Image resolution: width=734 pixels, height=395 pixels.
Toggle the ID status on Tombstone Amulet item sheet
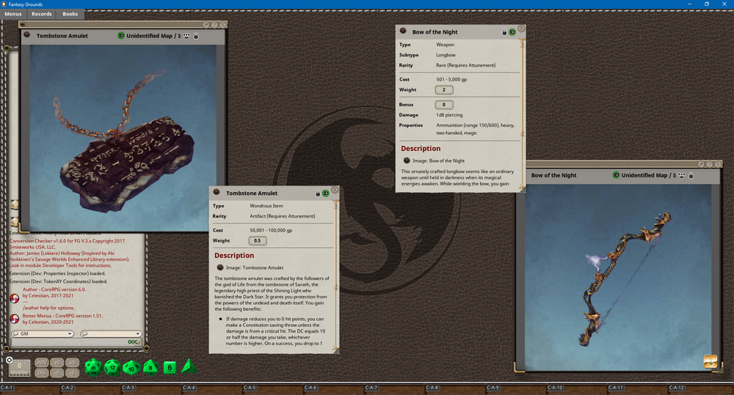(326, 193)
